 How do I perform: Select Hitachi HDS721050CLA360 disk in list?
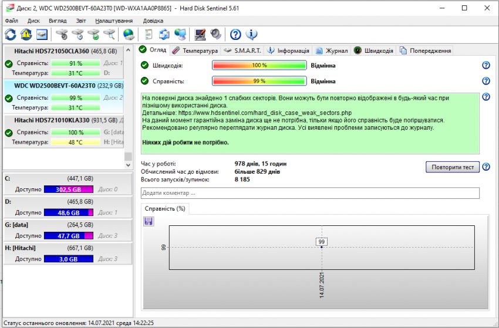pos(63,62)
